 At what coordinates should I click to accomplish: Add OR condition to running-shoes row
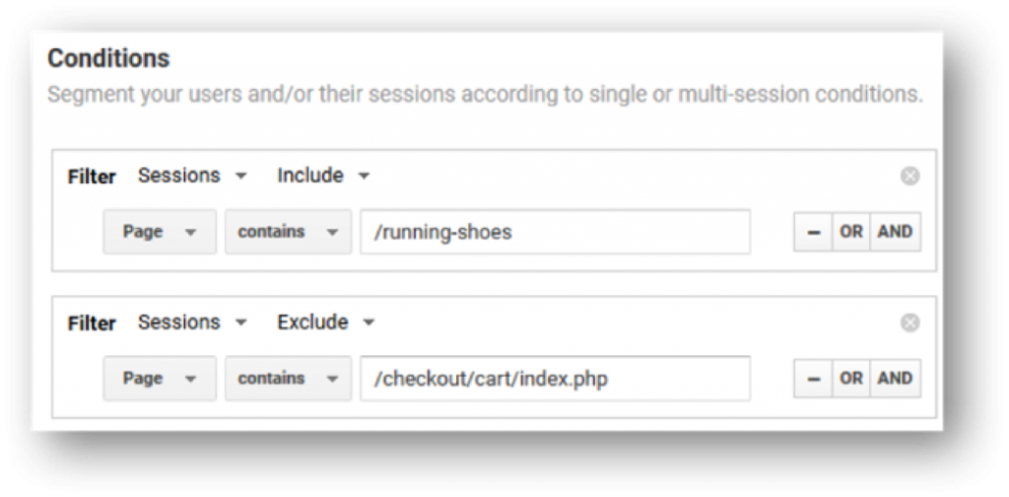point(850,232)
